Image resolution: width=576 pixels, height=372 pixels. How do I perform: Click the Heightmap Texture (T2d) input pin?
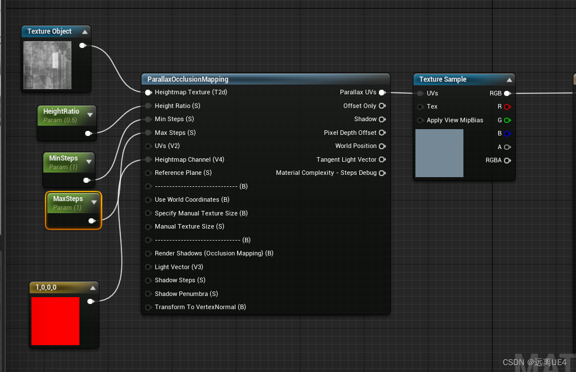[149, 93]
